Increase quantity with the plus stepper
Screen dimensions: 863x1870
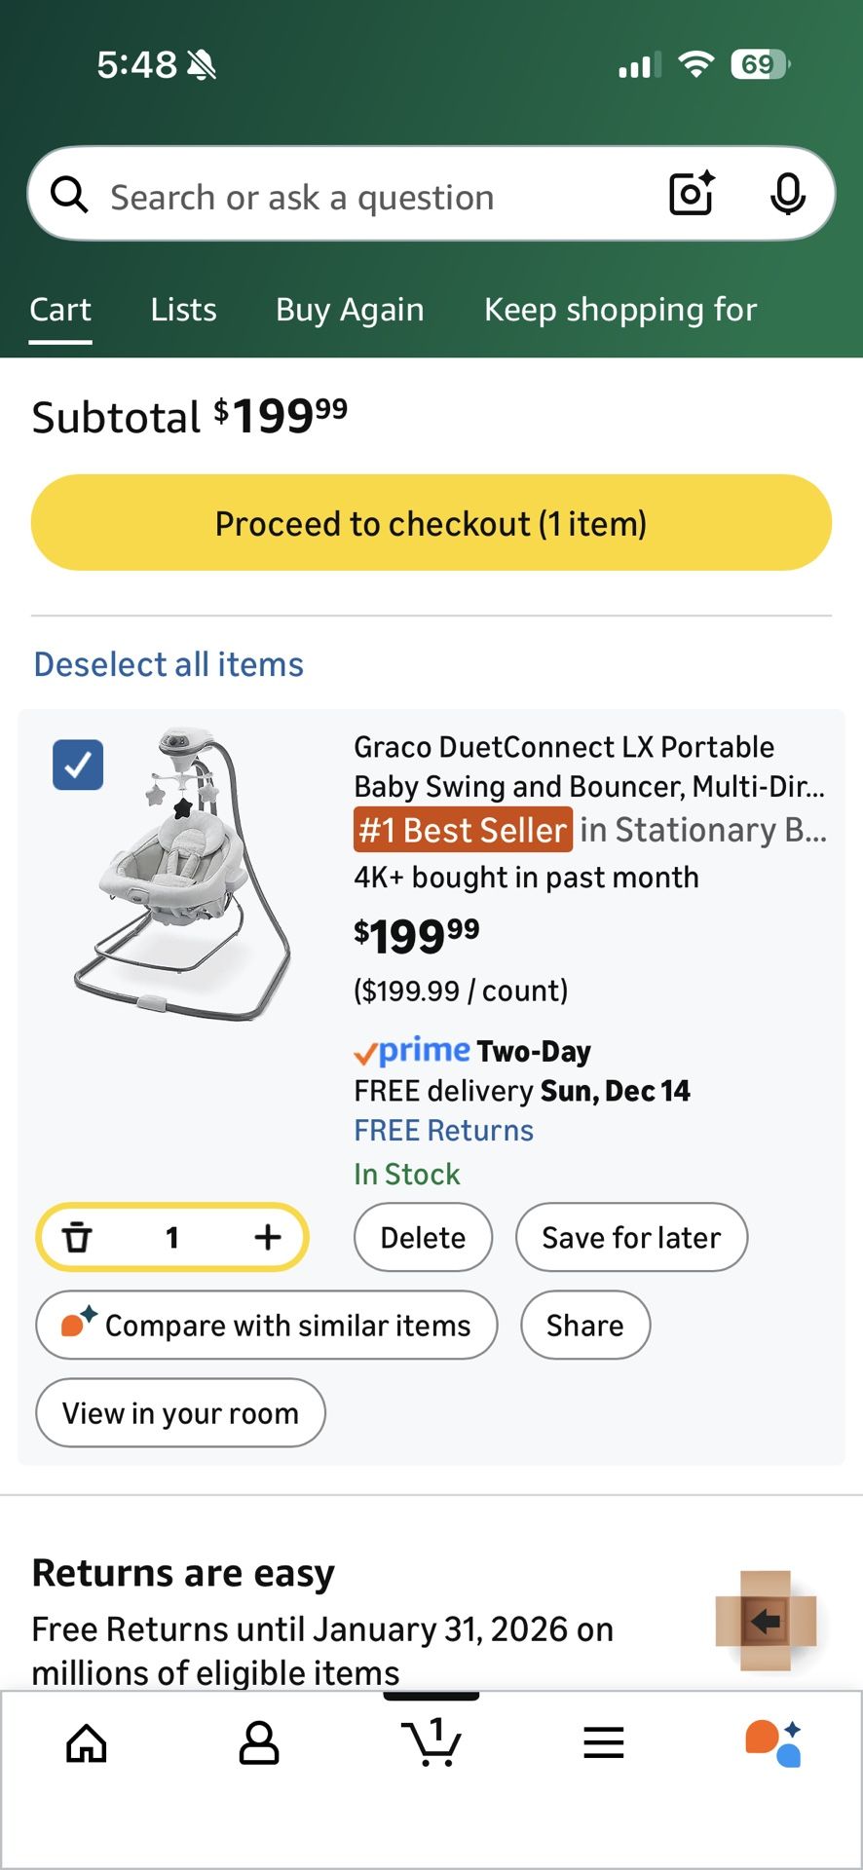[268, 1237]
